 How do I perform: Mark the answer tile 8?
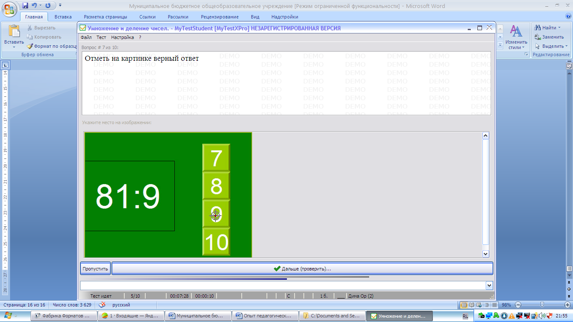[216, 186]
